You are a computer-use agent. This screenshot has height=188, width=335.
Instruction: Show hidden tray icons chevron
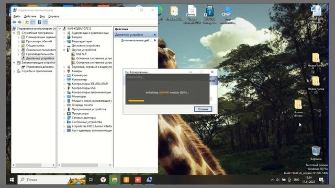(x=272, y=180)
